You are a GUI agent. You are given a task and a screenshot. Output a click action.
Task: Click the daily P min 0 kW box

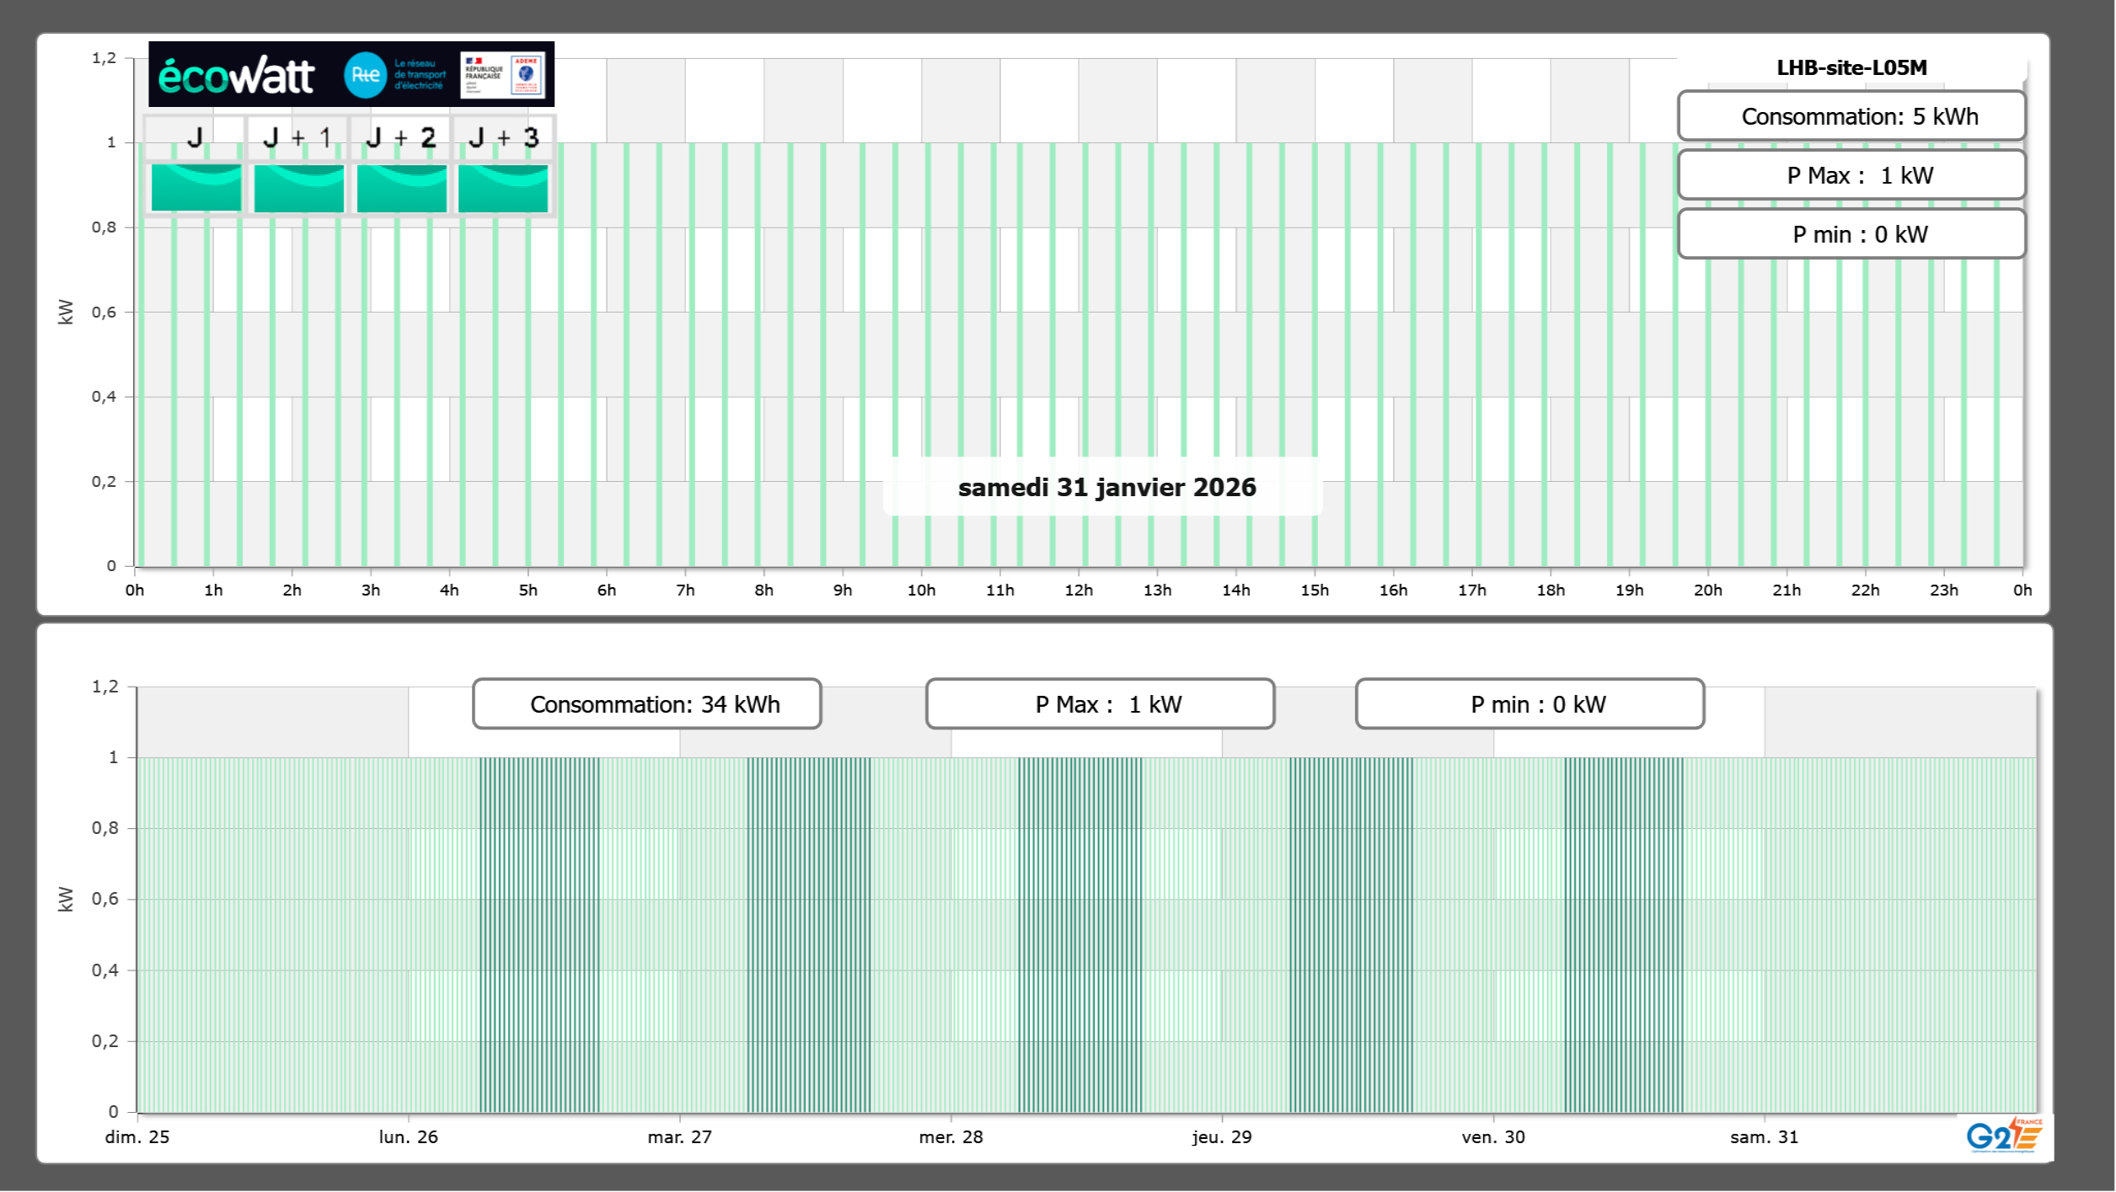click(x=1851, y=234)
